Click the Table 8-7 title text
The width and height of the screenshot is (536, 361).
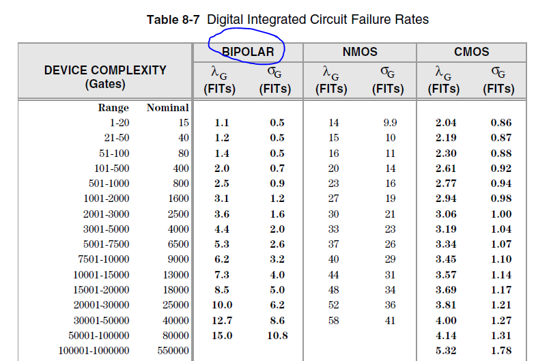coord(287,19)
